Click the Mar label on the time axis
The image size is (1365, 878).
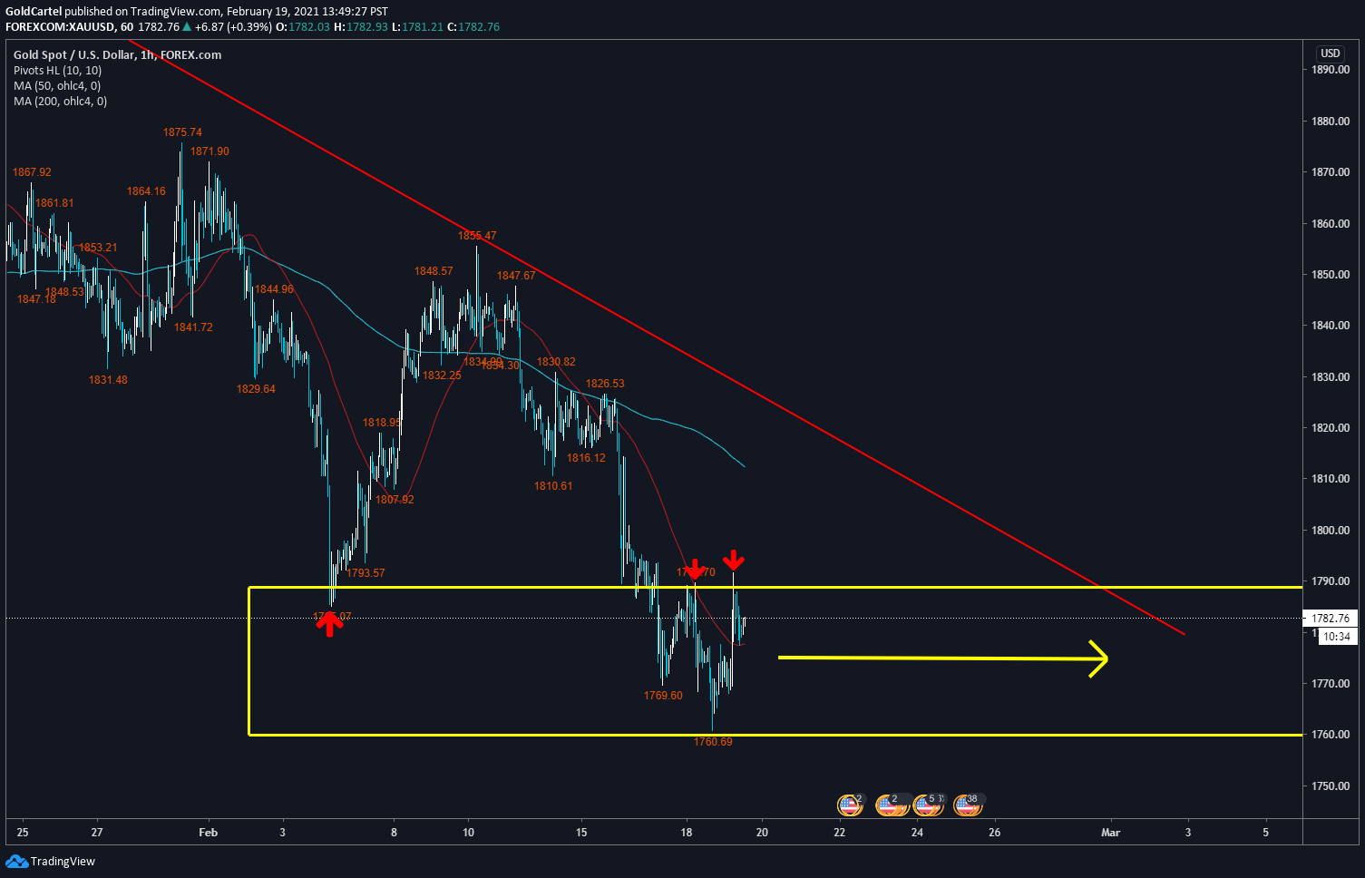tap(1110, 833)
